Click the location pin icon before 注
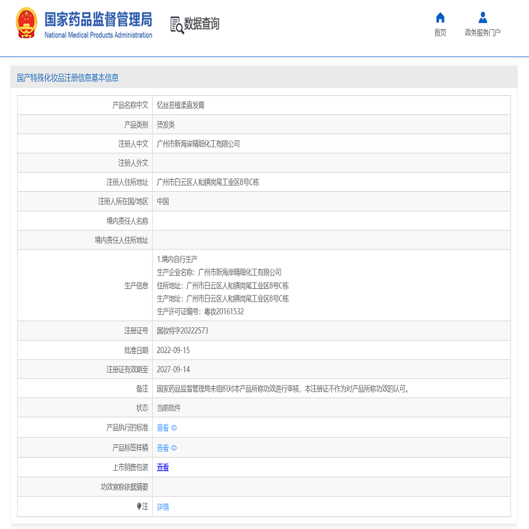 point(139,507)
